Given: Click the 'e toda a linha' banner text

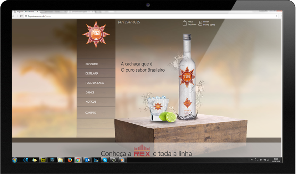Looking at the screenshot, I should click(x=172, y=153).
